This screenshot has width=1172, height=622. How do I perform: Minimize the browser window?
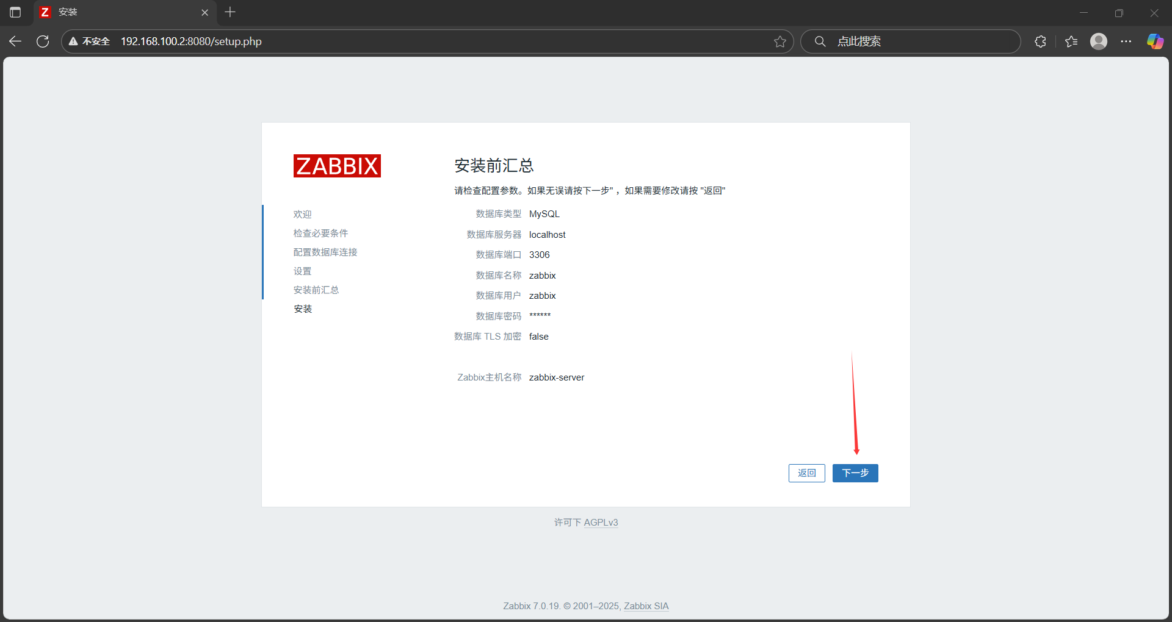click(x=1084, y=12)
